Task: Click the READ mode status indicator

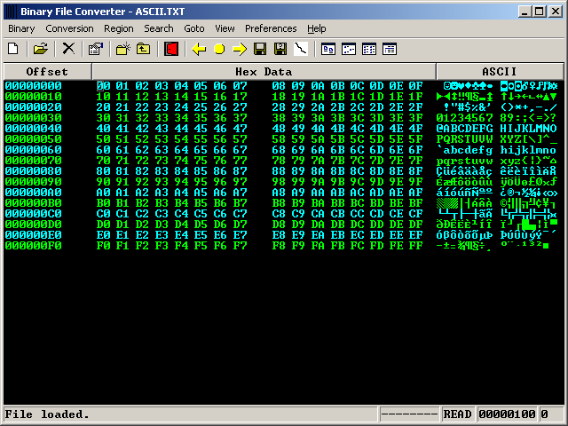Action: pyautogui.click(x=458, y=414)
